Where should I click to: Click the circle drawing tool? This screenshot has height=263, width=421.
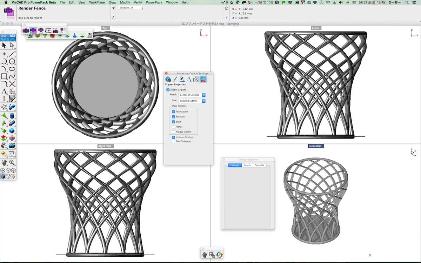point(12,61)
